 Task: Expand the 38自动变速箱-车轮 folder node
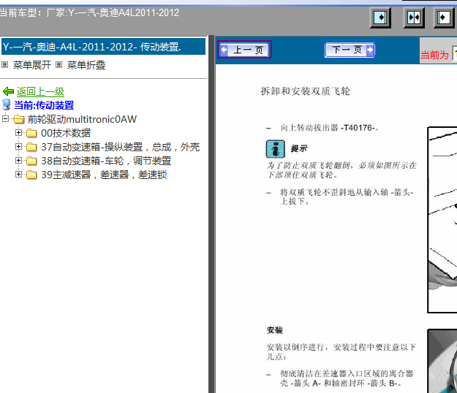click(18, 161)
